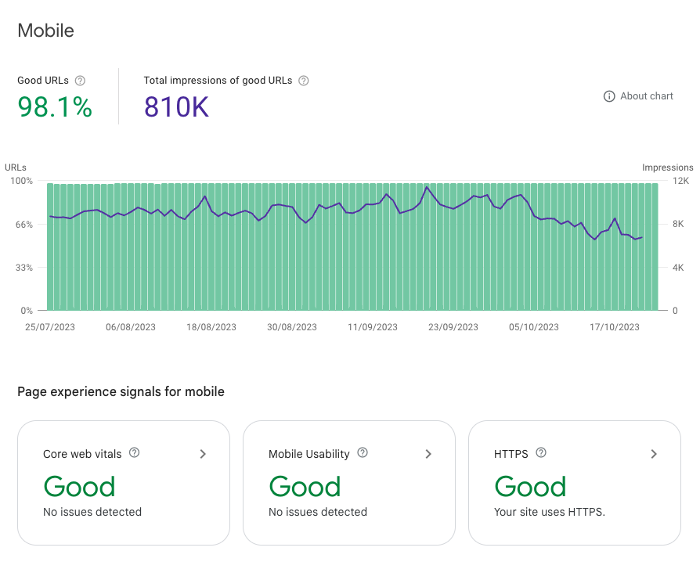Click 'Your site uses HTTPS.' text
700x569 pixels.
point(550,512)
